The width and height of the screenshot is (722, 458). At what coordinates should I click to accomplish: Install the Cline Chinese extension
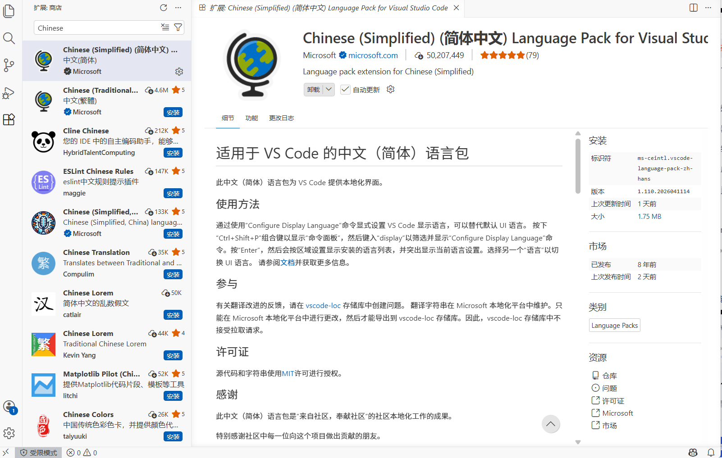tap(173, 153)
